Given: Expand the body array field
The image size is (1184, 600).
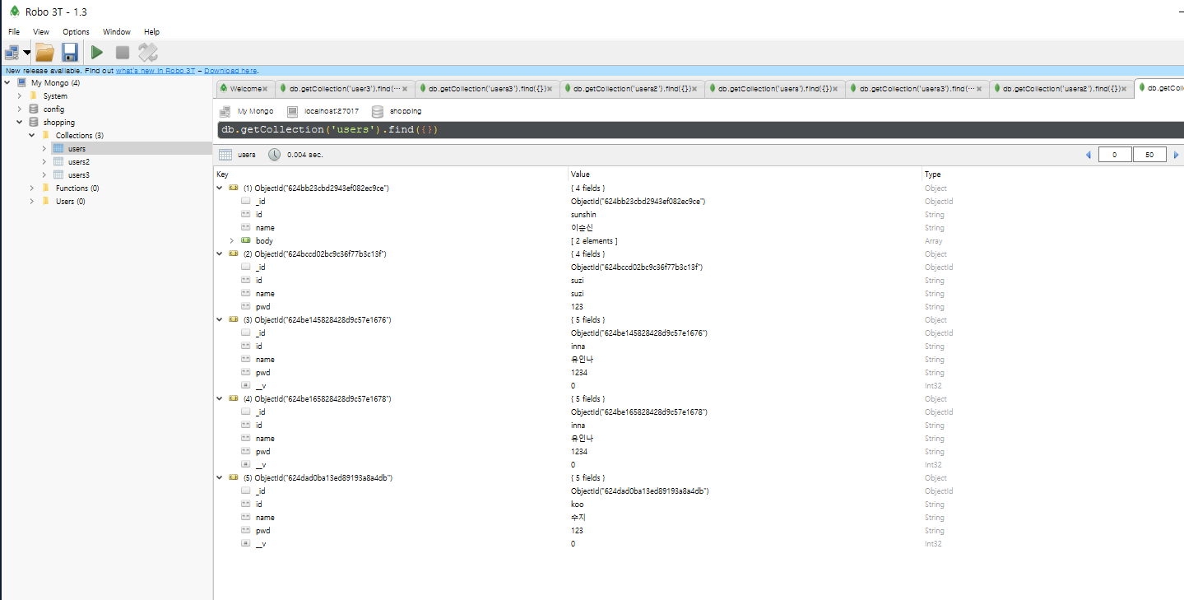Looking at the screenshot, I should coord(232,241).
